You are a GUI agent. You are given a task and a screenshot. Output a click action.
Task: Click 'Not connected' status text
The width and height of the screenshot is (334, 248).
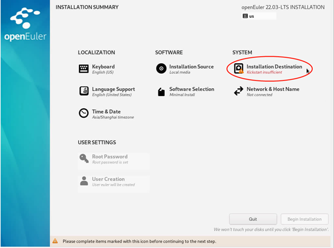click(x=260, y=95)
